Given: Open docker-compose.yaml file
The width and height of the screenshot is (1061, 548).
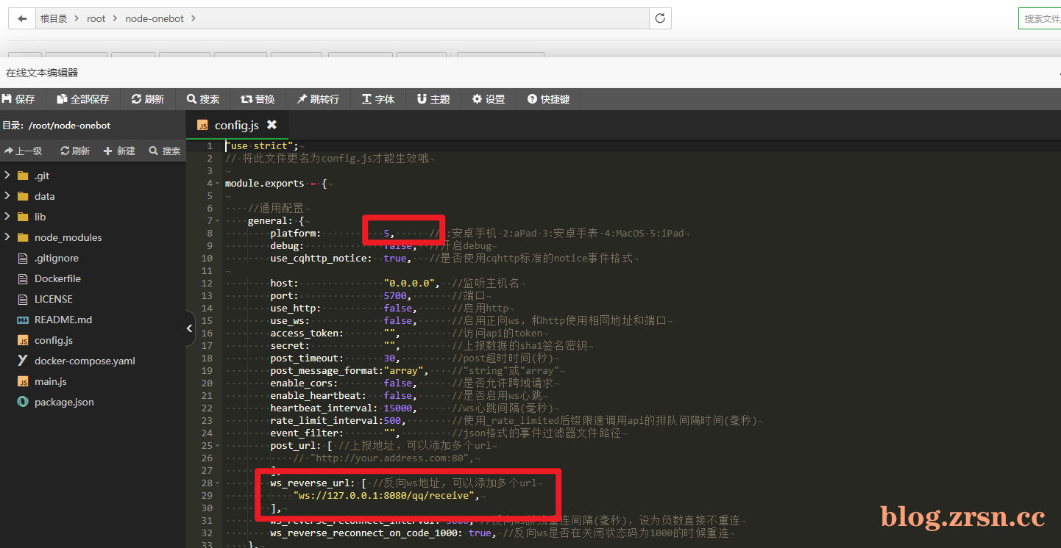Looking at the screenshot, I should click(85, 361).
